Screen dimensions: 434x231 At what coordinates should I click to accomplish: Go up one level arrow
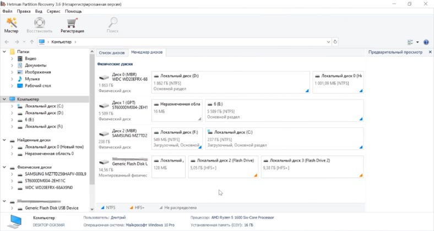point(32,42)
